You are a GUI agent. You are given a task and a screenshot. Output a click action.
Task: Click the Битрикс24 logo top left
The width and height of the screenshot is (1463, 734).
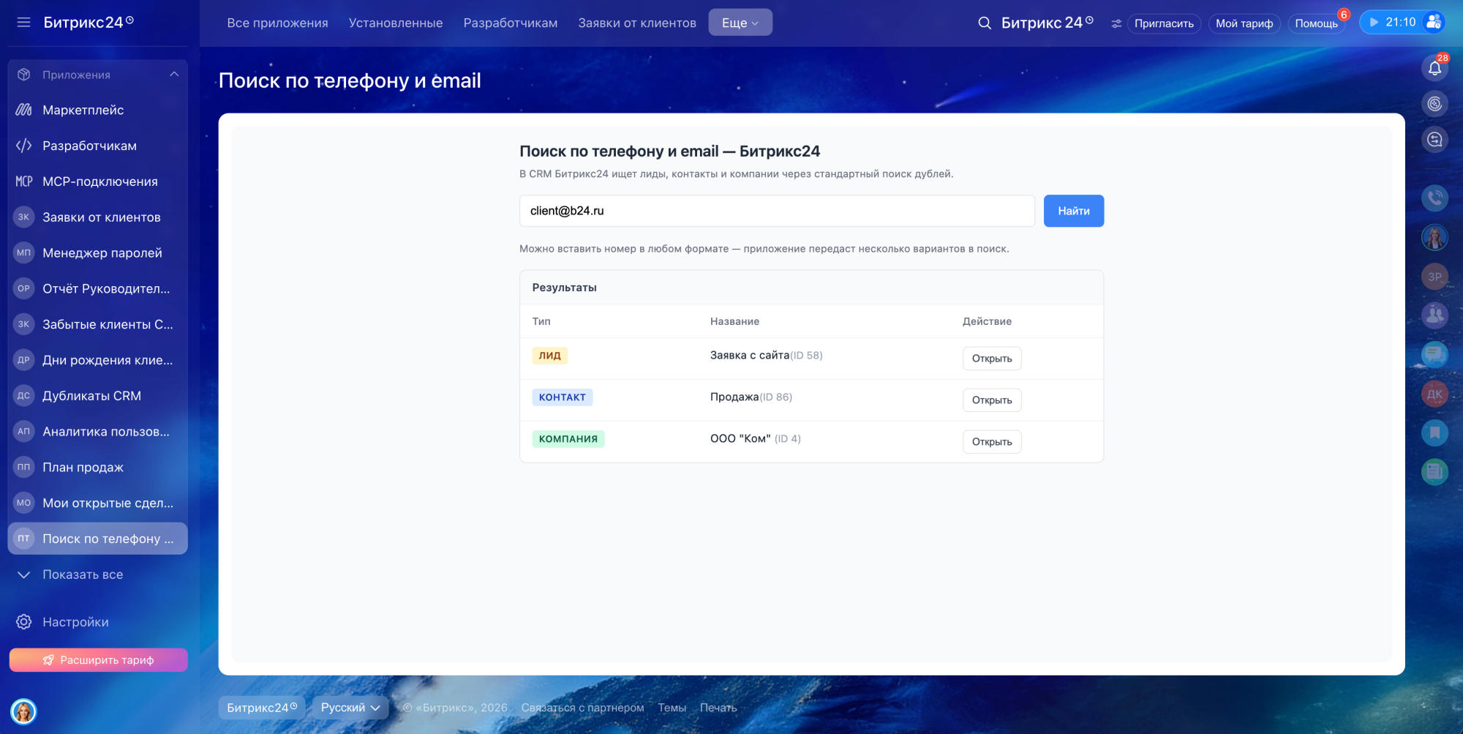coord(89,22)
